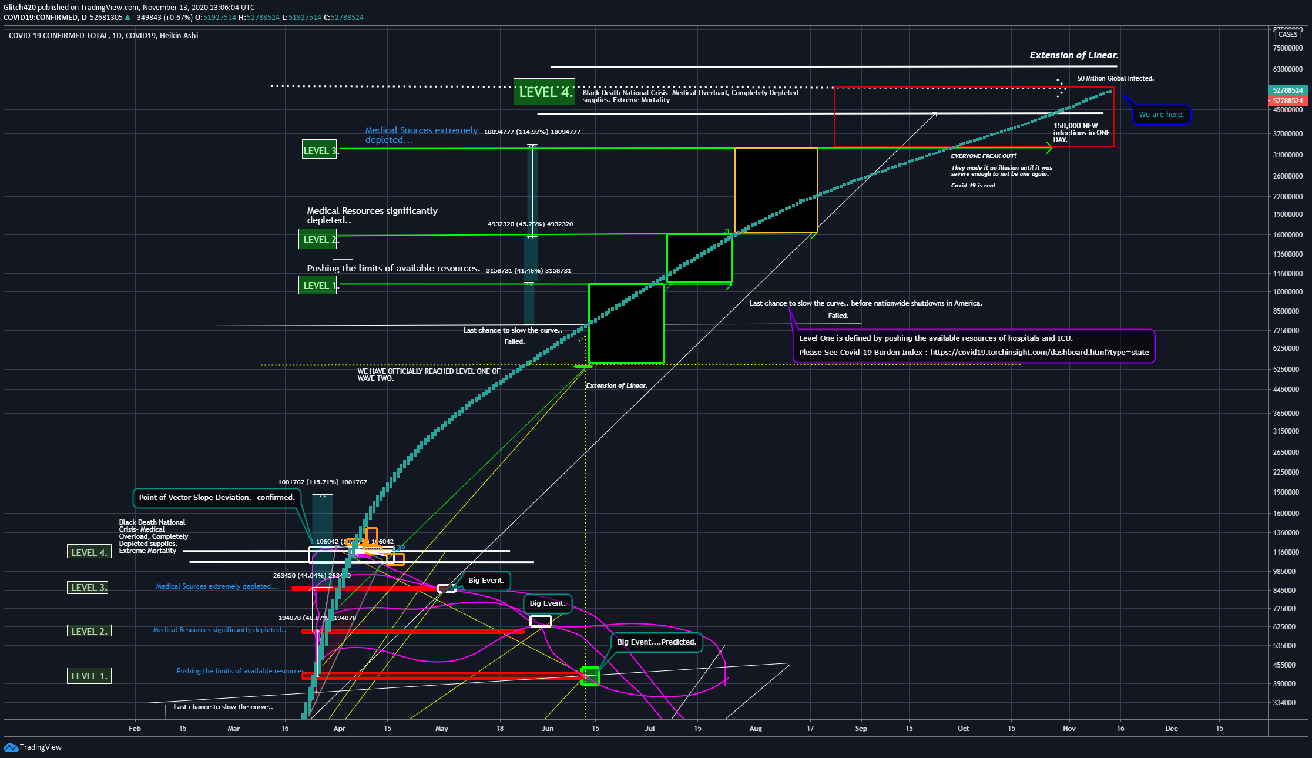Viewport: 1312px width, 758px height.
Task: Click the 10000000 price axis label
Action: pyautogui.click(x=1288, y=293)
